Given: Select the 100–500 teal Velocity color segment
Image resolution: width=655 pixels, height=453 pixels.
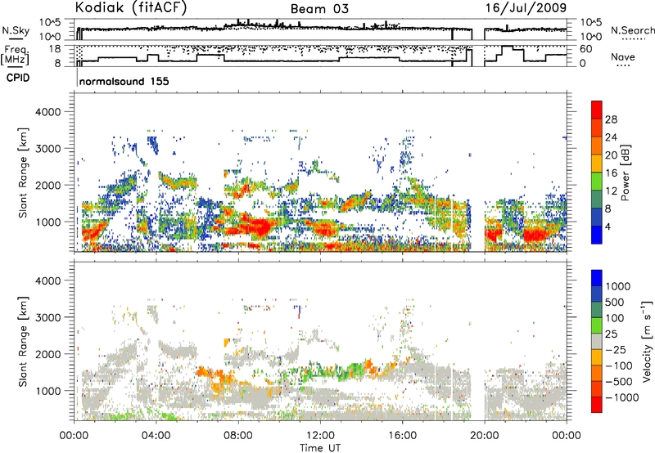Looking at the screenshot, I should [x=597, y=310].
